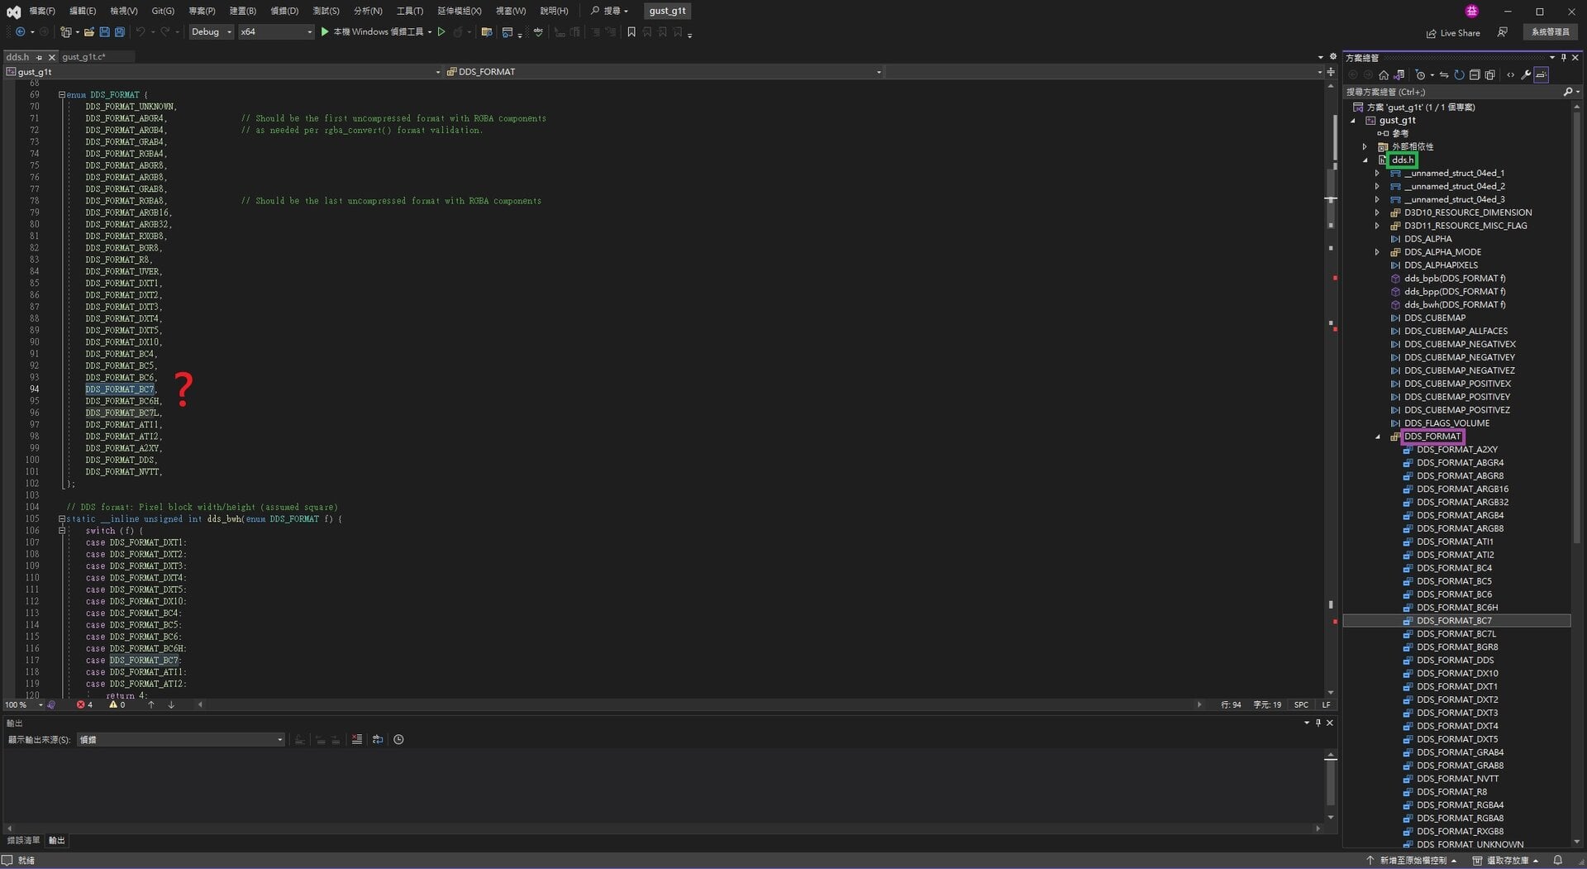Clear all output in Output panel
Viewport: 1587px width, 869px height.
tap(357, 739)
